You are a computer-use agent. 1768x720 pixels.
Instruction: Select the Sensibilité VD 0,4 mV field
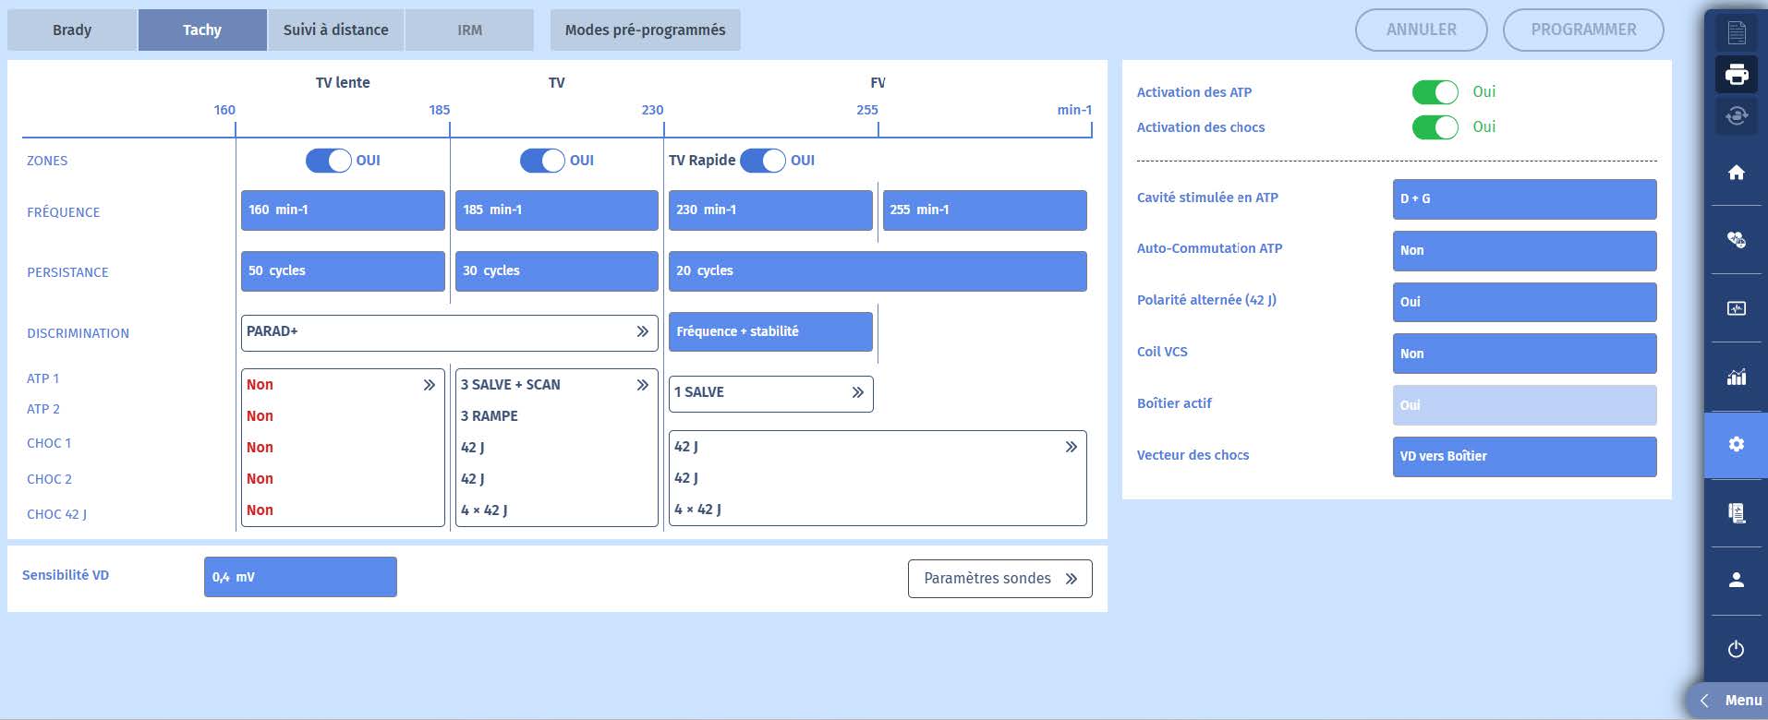pos(300,577)
